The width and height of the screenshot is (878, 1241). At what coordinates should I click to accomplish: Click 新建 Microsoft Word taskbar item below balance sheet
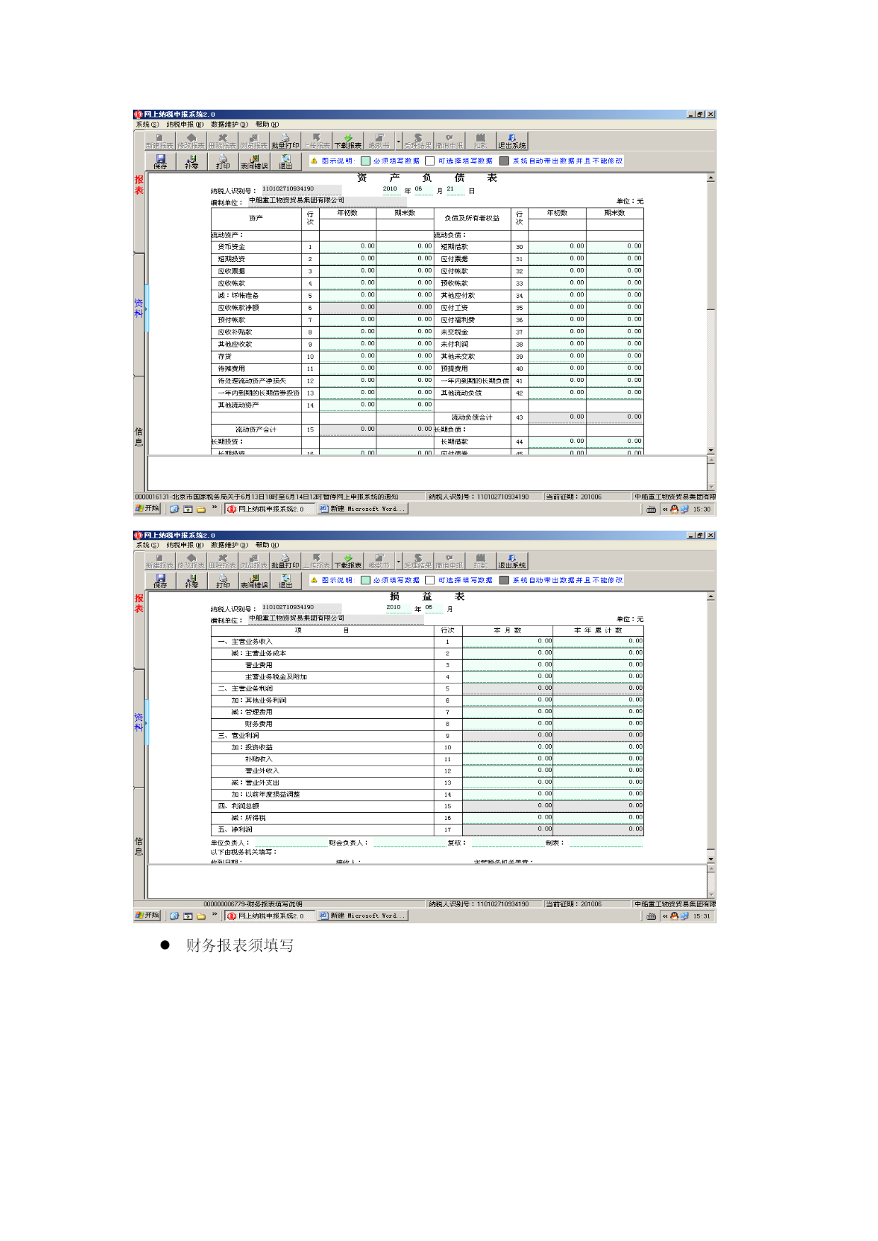pyautogui.click(x=362, y=509)
